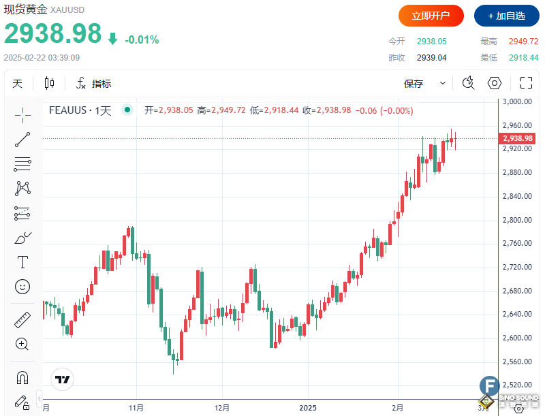Select the crosshair cursor tool

click(22, 114)
